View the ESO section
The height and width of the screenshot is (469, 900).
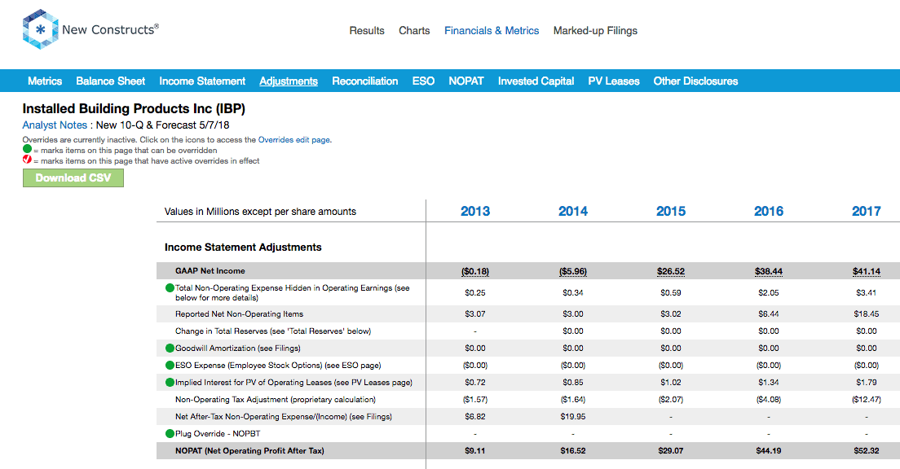(424, 81)
